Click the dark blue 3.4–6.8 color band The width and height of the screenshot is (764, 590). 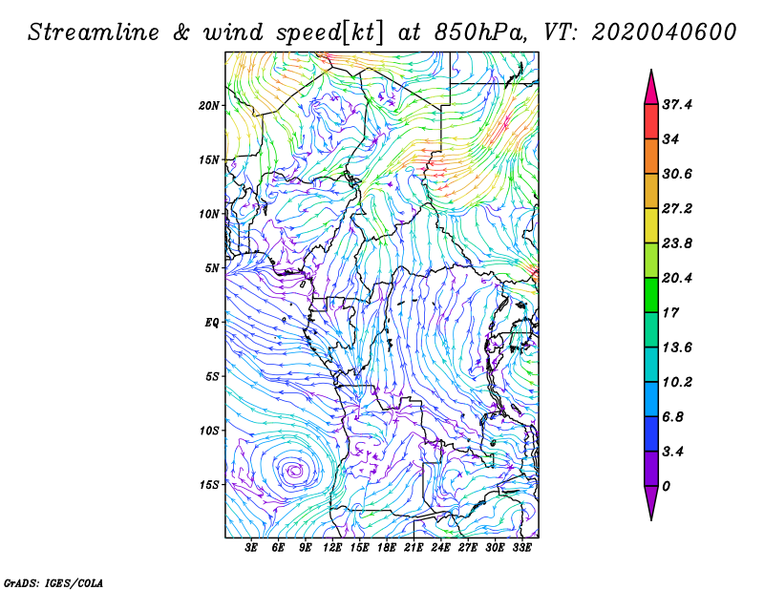click(651, 433)
